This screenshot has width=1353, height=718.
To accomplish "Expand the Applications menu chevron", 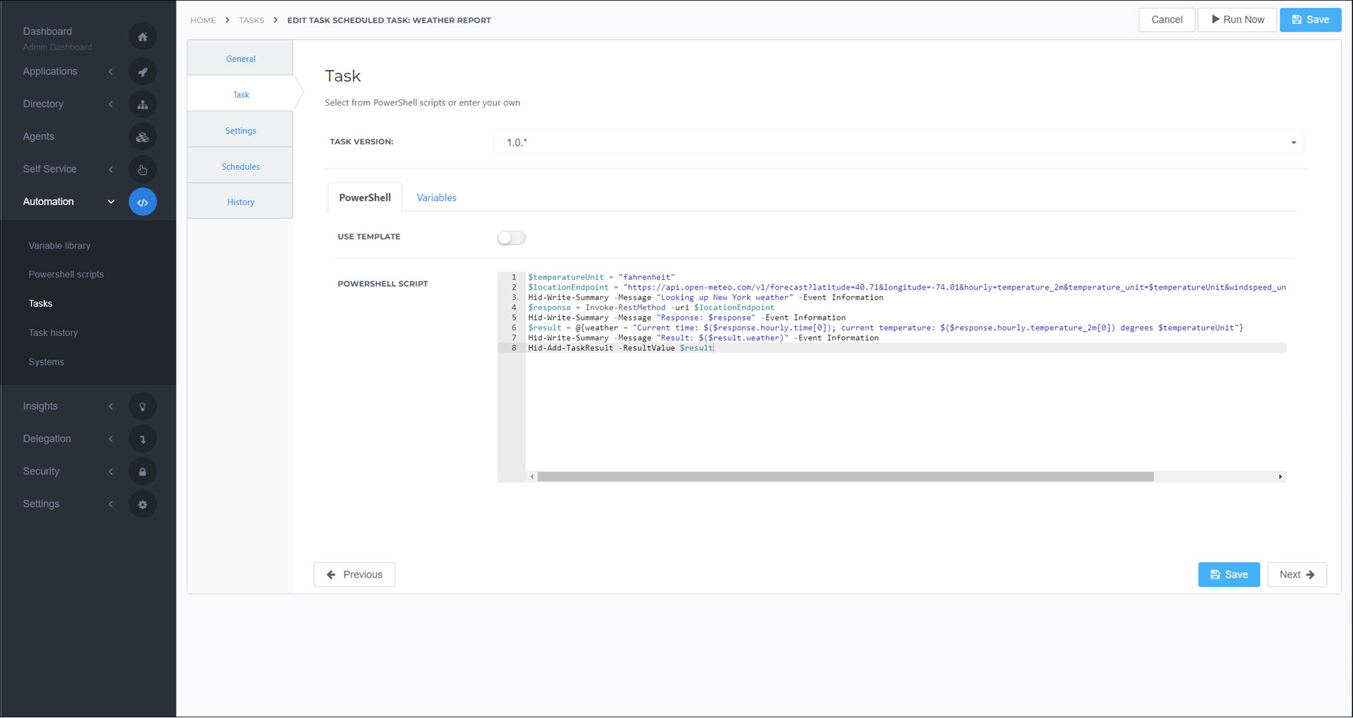I will (x=111, y=72).
